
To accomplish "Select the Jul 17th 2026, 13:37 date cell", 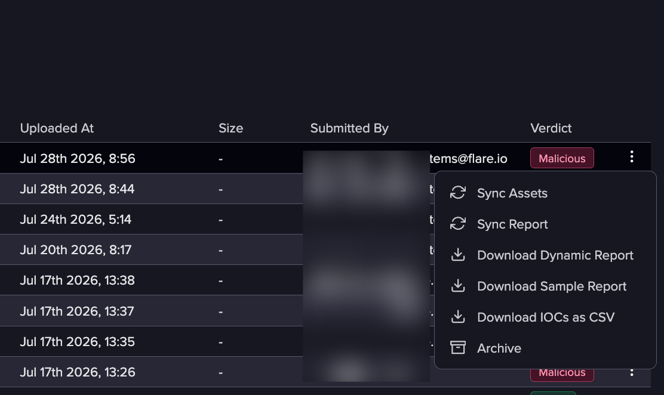I will (x=76, y=311).
